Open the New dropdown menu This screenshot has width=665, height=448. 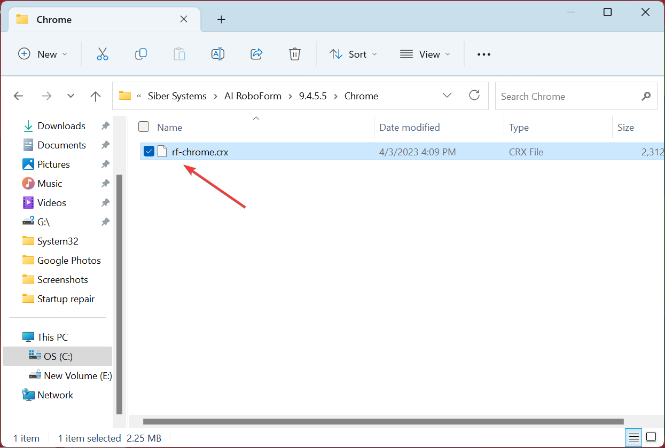click(x=43, y=54)
